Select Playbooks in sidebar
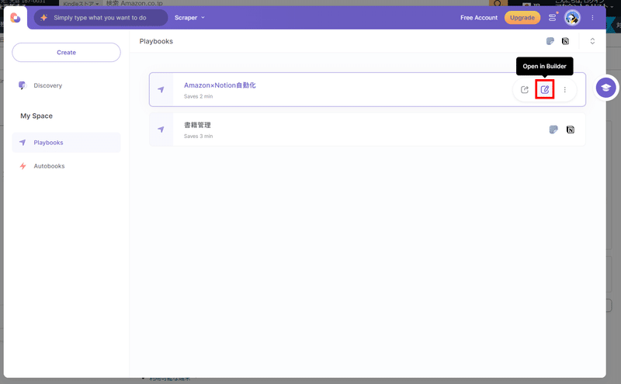 (x=66, y=143)
